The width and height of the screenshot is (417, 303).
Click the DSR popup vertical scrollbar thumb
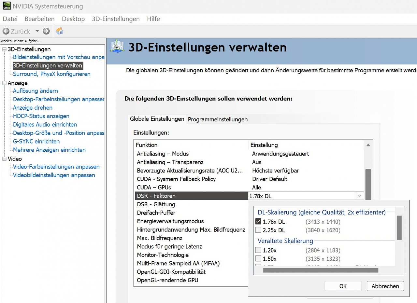coord(399,228)
